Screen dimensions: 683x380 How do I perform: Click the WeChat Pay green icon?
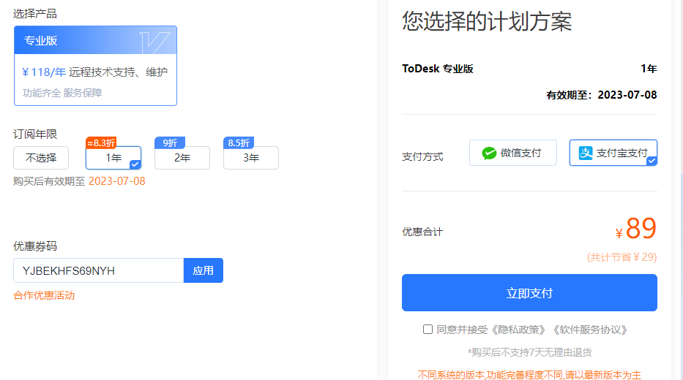pyautogui.click(x=489, y=153)
